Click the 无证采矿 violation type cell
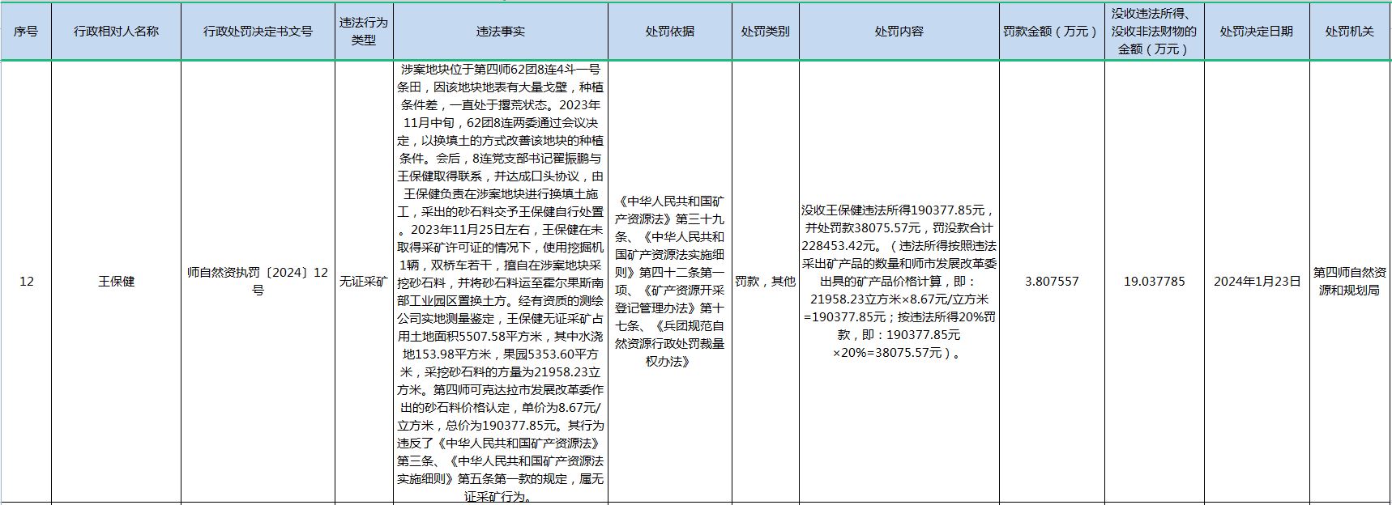The height and width of the screenshot is (505, 1392). pos(364,282)
